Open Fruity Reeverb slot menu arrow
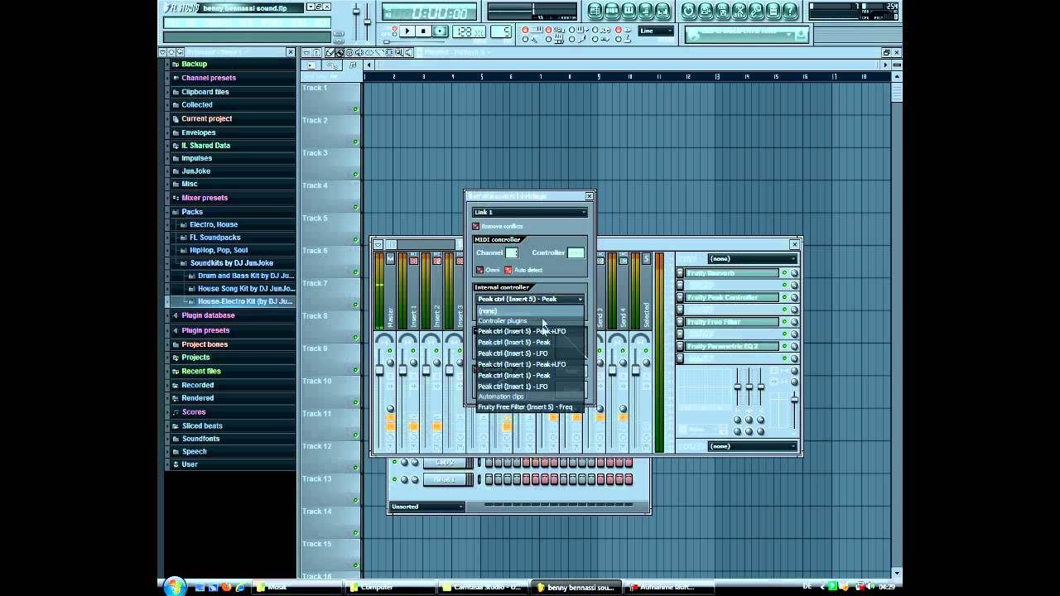The height and width of the screenshot is (596, 1060). pos(680,273)
